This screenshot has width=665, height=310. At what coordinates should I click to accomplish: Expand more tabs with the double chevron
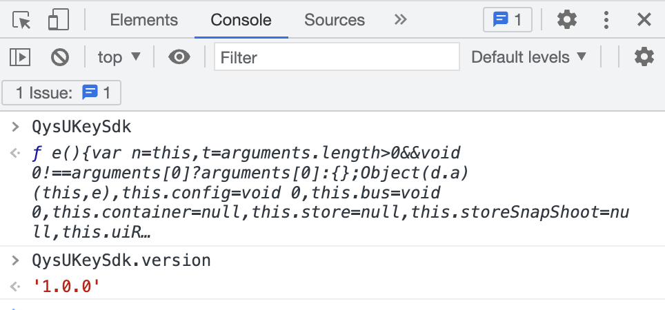point(400,19)
